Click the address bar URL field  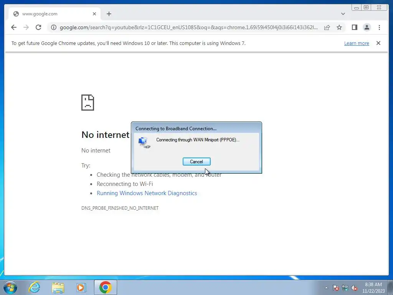[x=188, y=27]
